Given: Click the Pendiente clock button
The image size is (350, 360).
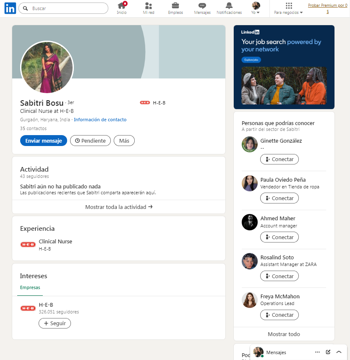Looking at the screenshot, I should pyautogui.click(x=90, y=141).
